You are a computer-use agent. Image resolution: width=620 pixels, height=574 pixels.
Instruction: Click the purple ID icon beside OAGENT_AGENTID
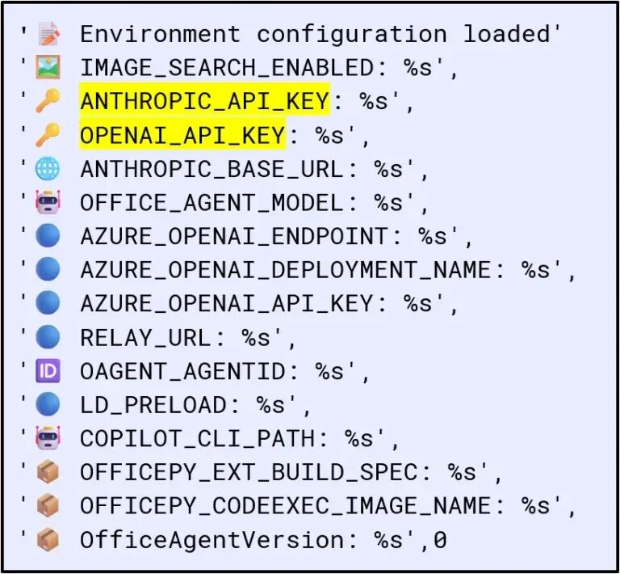(48, 371)
